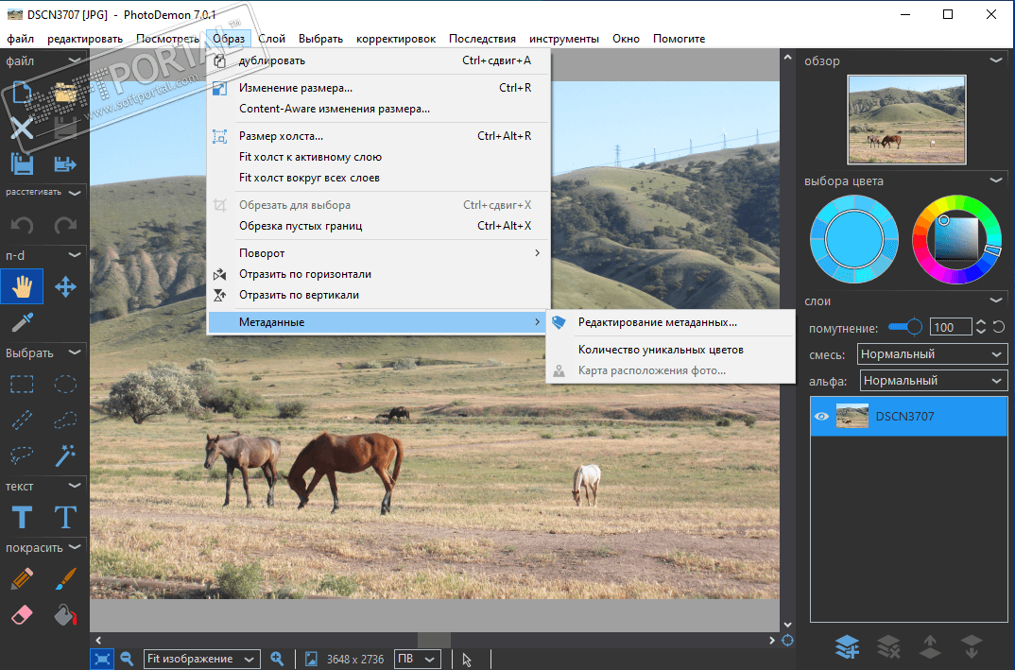This screenshot has width=1015, height=670.
Task: Click the overview thumbnail of horses
Action: [906, 119]
